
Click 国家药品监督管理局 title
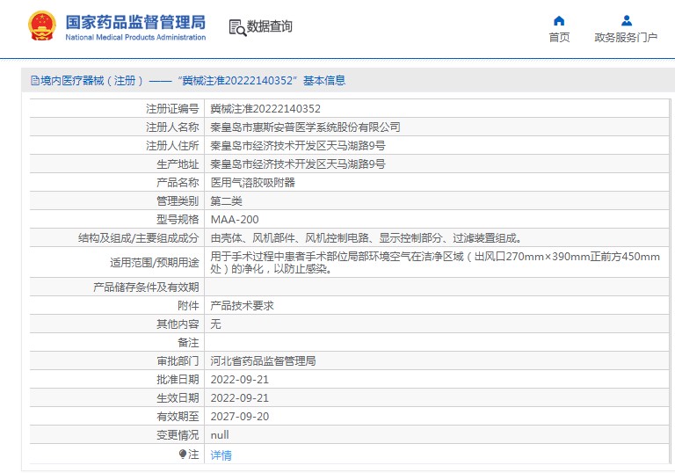tap(135, 22)
